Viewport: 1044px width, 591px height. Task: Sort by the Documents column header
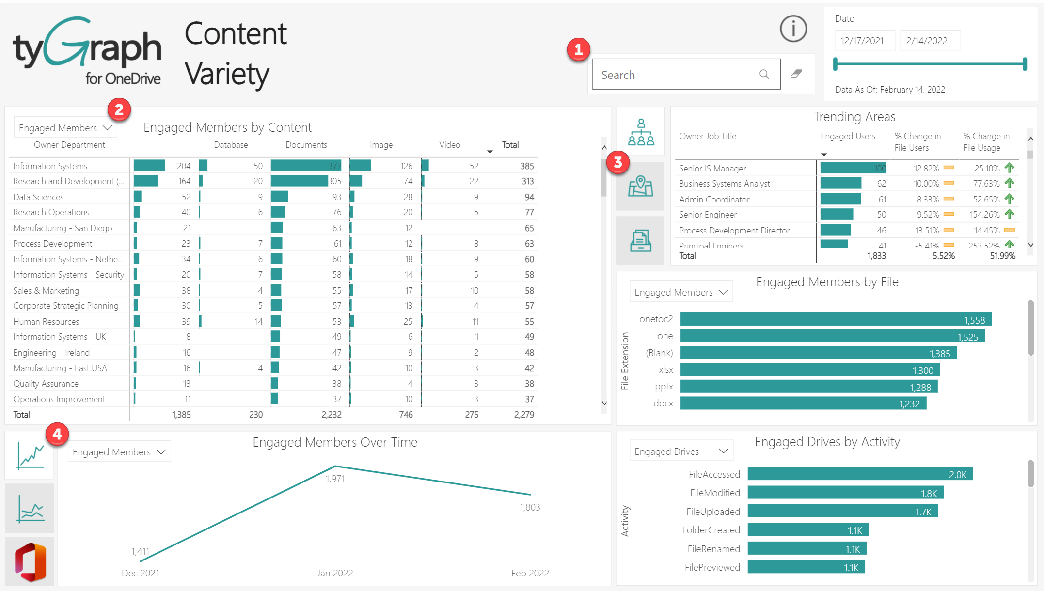click(x=306, y=145)
